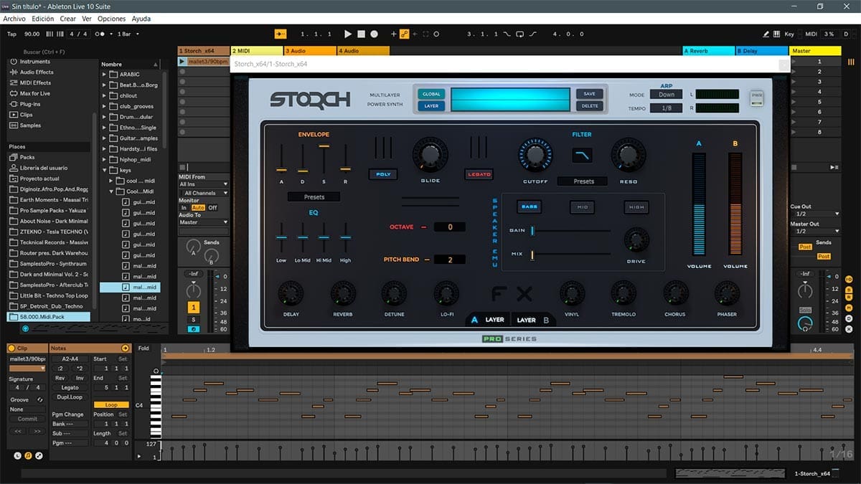
Task: Enable the HIGH speaker emulation button
Action: pyautogui.click(x=636, y=207)
